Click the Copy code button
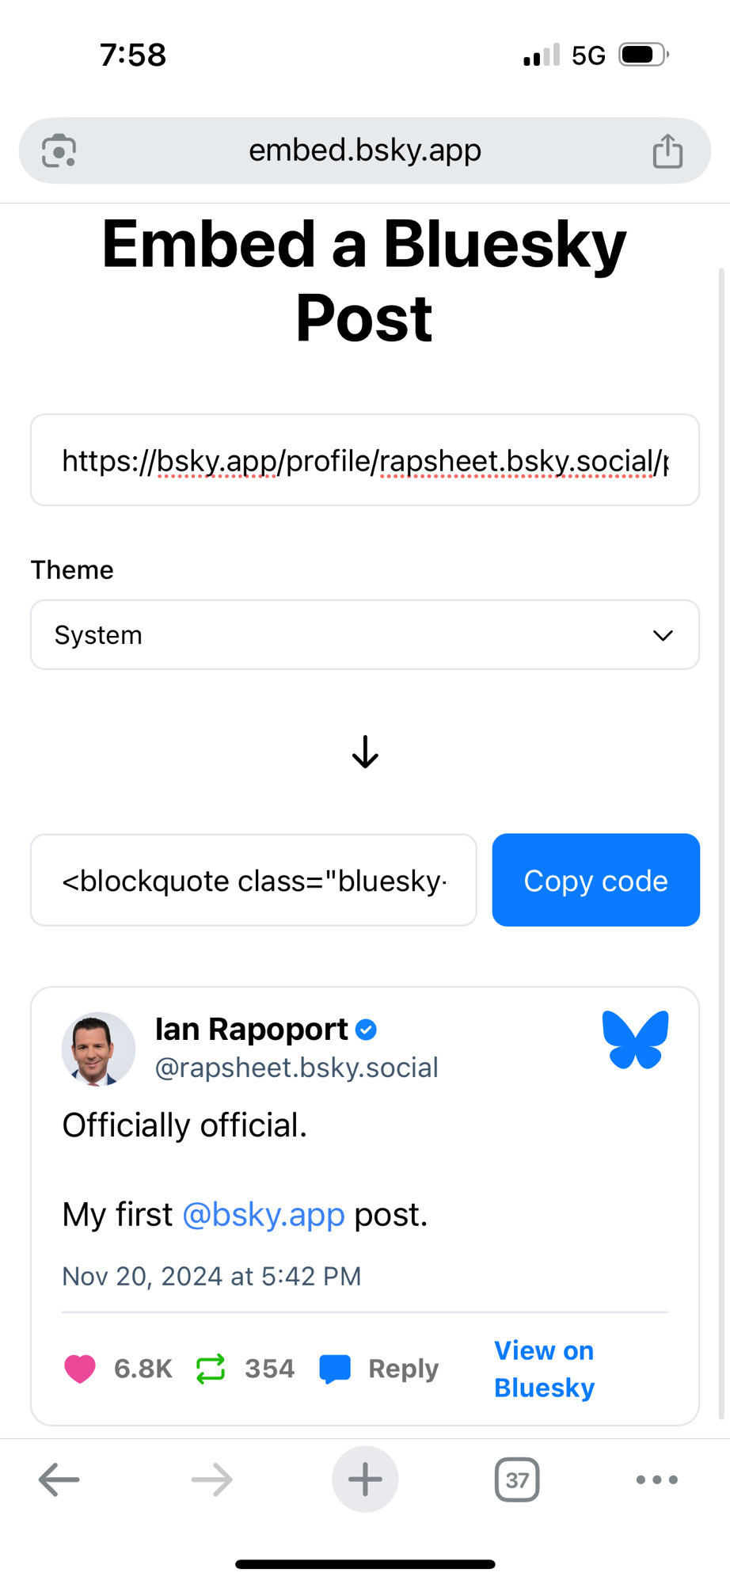This screenshot has width=730, height=1584. [595, 880]
